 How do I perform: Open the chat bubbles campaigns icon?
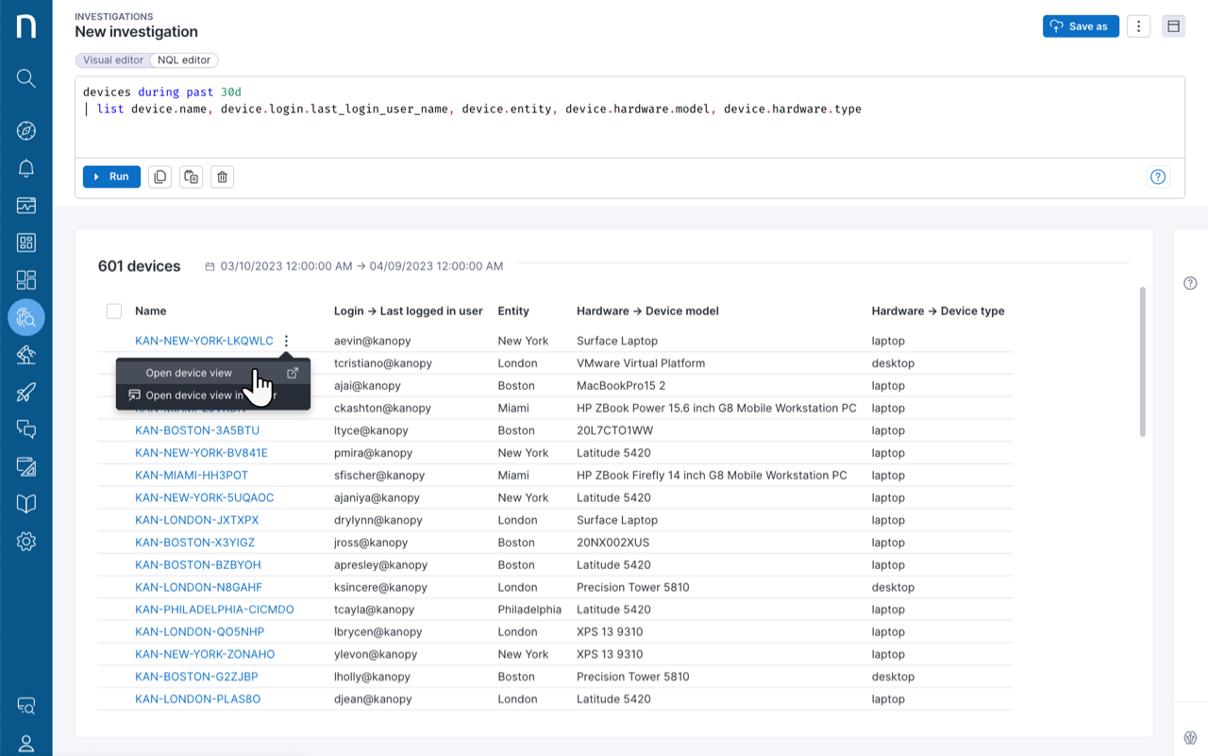[25, 429]
